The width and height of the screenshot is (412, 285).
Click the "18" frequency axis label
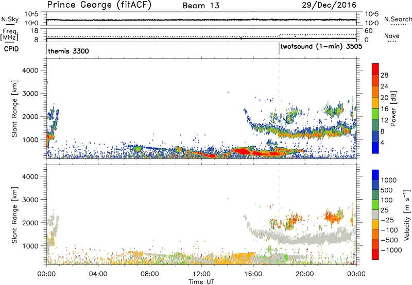point(35,31)
